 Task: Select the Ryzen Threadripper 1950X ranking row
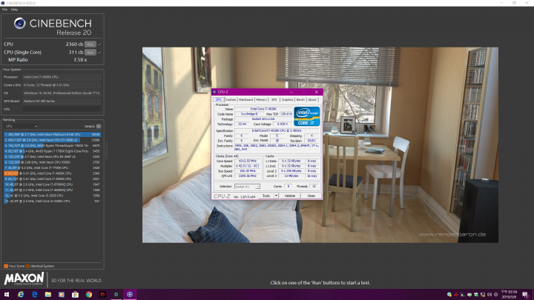click(x=52, y=146)
